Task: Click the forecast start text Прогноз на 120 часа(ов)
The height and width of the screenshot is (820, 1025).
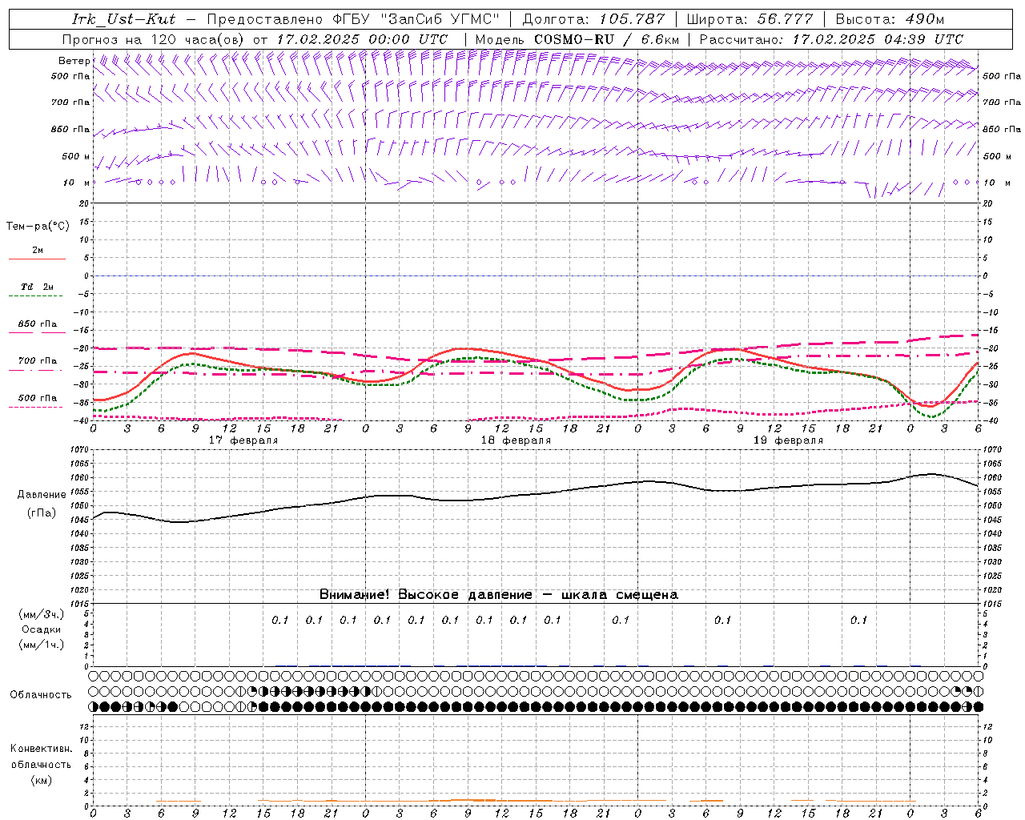Action: [154, 39]
